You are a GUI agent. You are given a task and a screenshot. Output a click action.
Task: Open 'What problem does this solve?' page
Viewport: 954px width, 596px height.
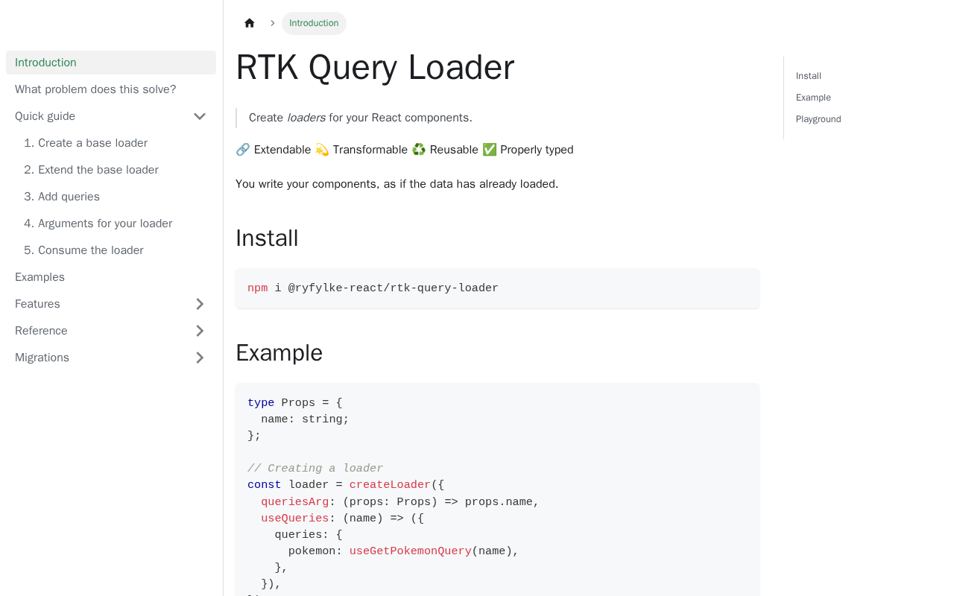pos(111,89)
